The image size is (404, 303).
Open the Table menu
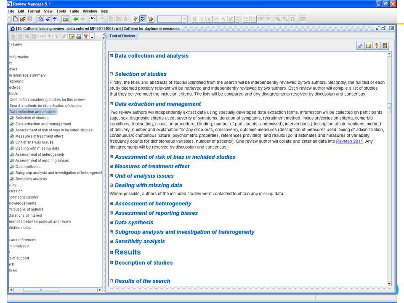tap(74, 11)
